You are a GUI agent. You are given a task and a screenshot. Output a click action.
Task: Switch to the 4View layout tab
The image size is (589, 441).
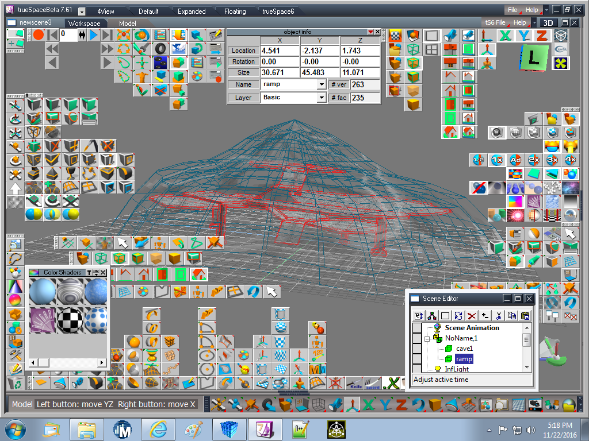point(106,11)
